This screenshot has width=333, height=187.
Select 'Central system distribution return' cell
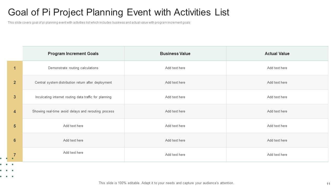click(x=73, y=83)
